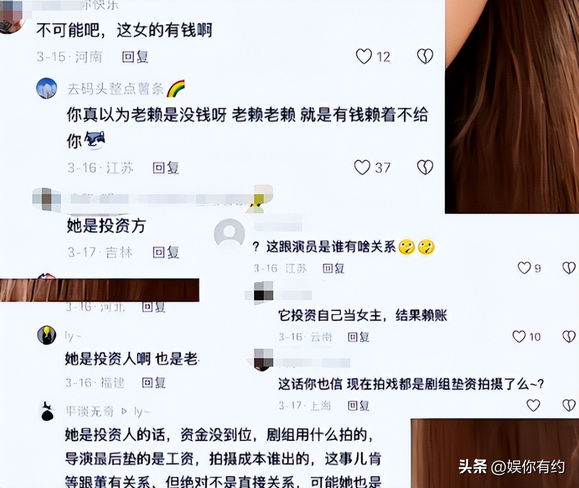Image resolution: width=579 pixels, height=488 pixels.
Task: Like the 老赖 comment with 37 likes
Action: point(362,167)
